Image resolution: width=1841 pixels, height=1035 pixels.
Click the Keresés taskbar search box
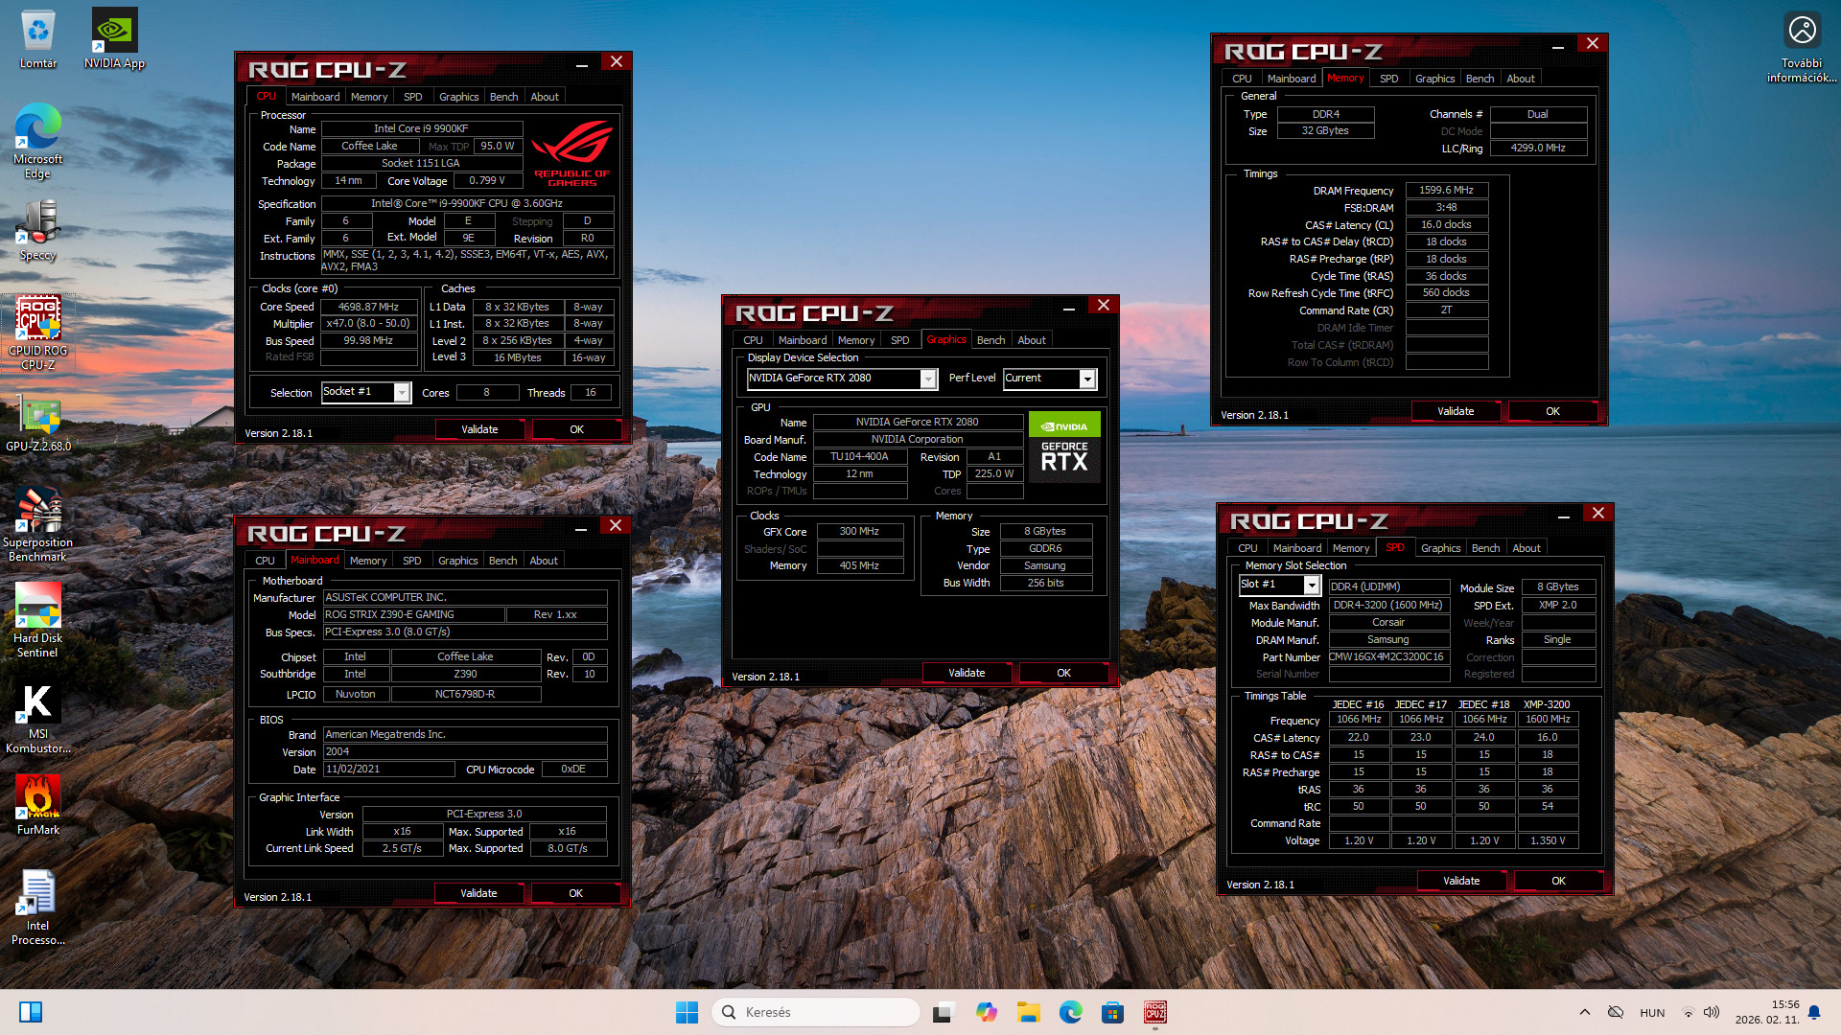(x=815, y=1012)
